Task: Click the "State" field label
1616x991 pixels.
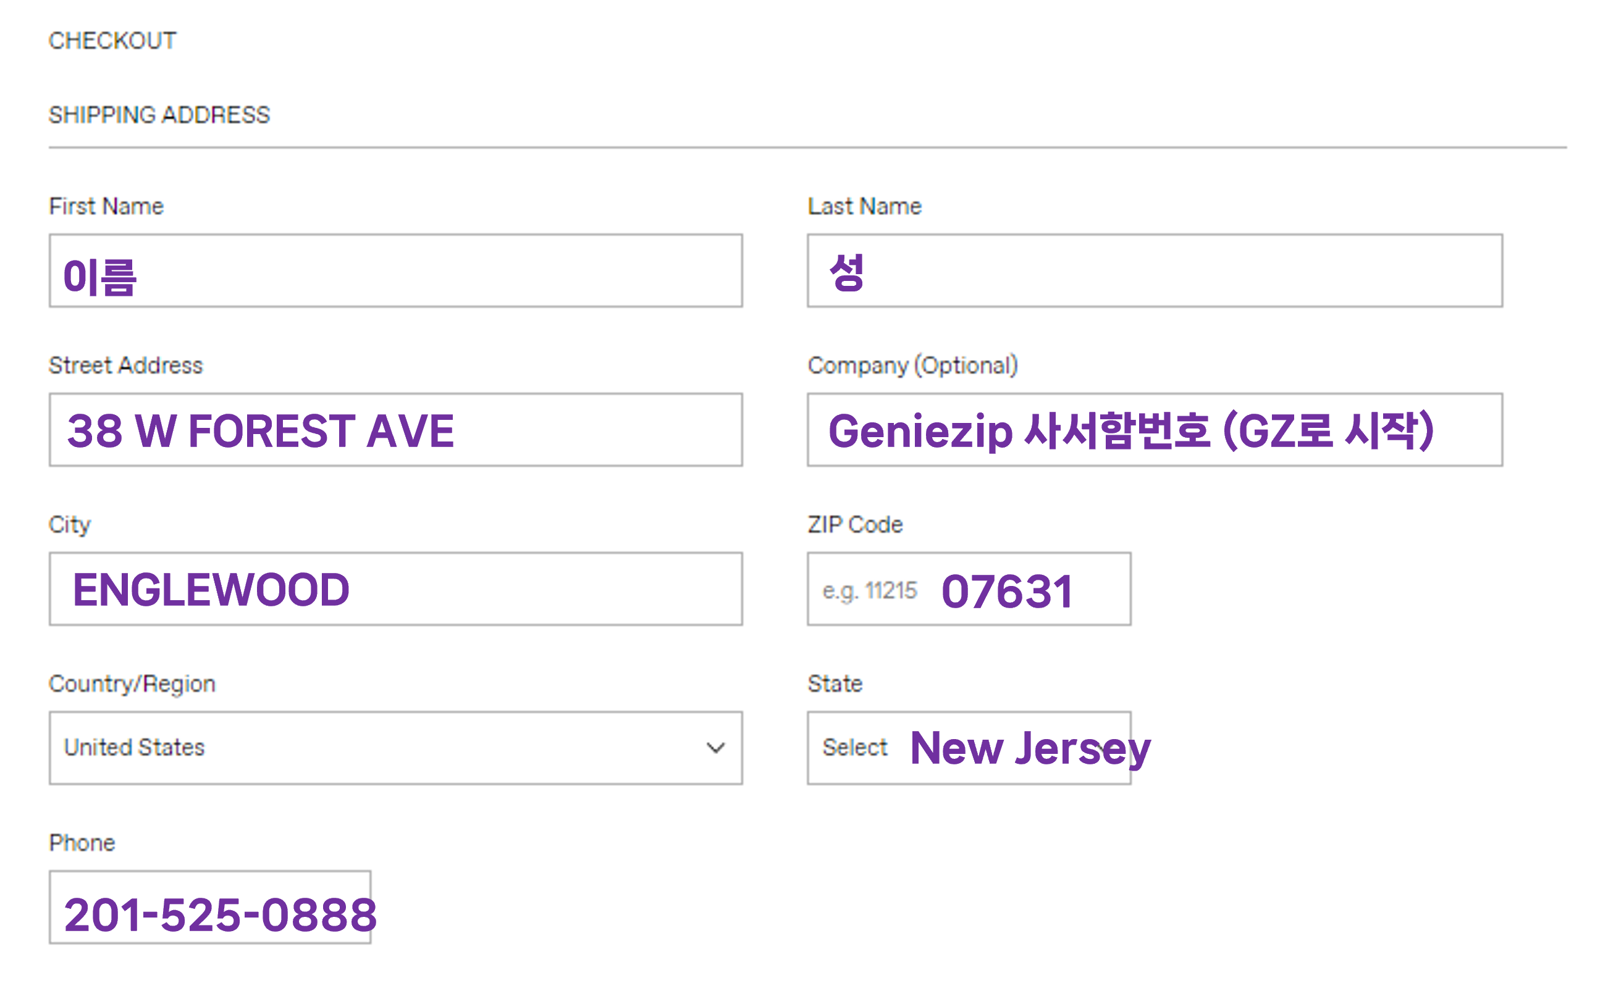Action: pyautogui.click(x=835, y=684)
